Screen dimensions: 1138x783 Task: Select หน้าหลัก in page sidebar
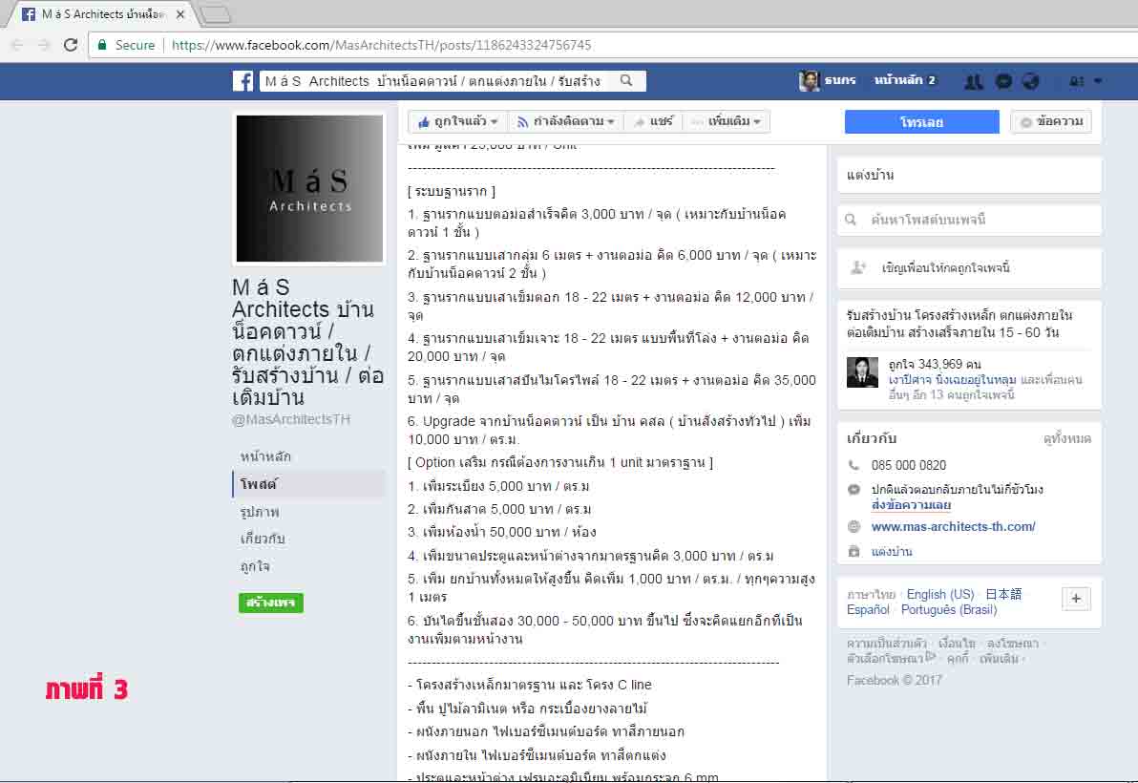click(x=265, y=456)
